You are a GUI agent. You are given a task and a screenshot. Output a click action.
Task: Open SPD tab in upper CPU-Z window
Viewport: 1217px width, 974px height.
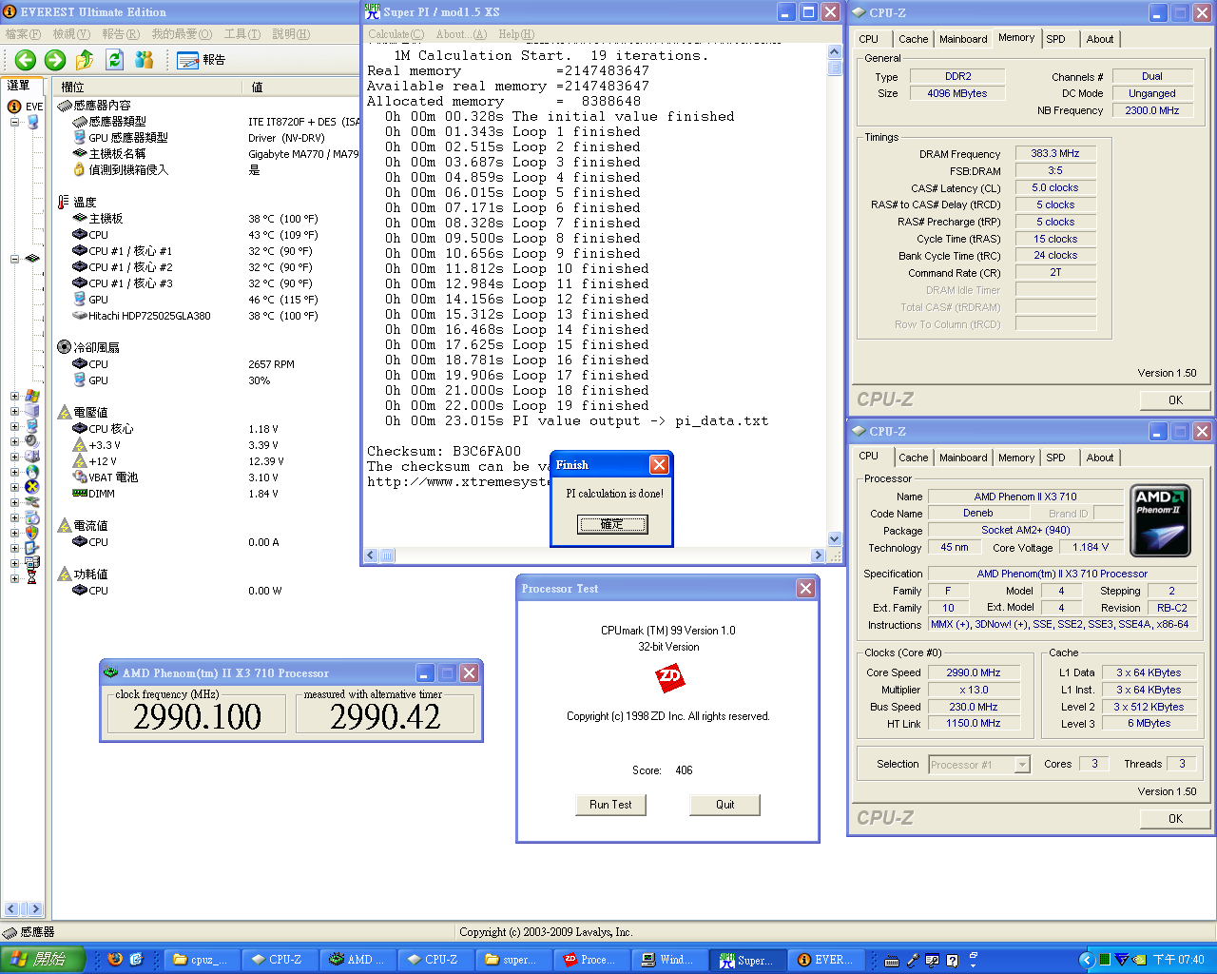(x=1055, y=39)
